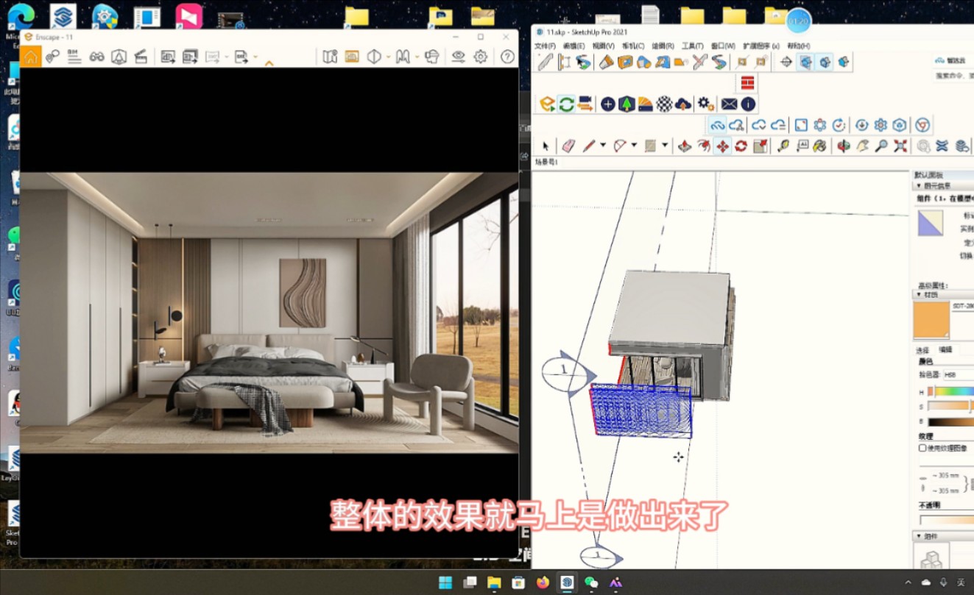Select the Eraser tool in SketchUp
The image size is (974, 595).
(567, 146)
